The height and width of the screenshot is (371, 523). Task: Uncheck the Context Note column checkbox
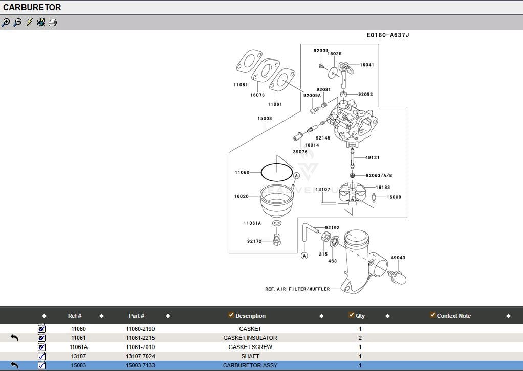click(x=433, y=315)
